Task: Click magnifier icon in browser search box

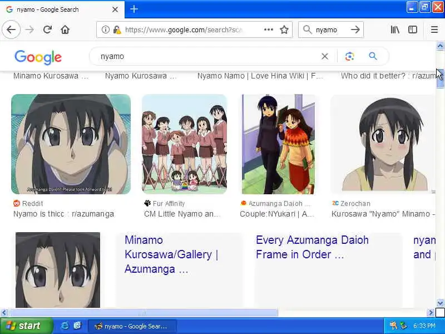Action: [x=307, y=30]
